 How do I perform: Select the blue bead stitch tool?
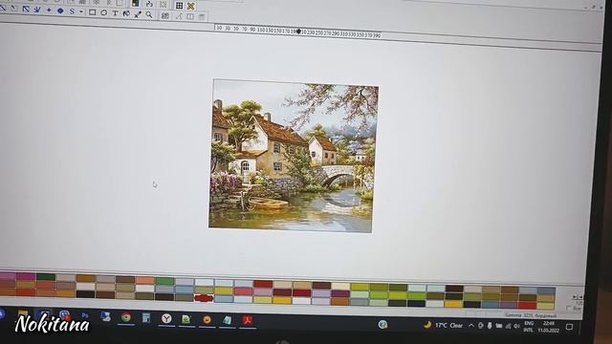click(60, 11)
